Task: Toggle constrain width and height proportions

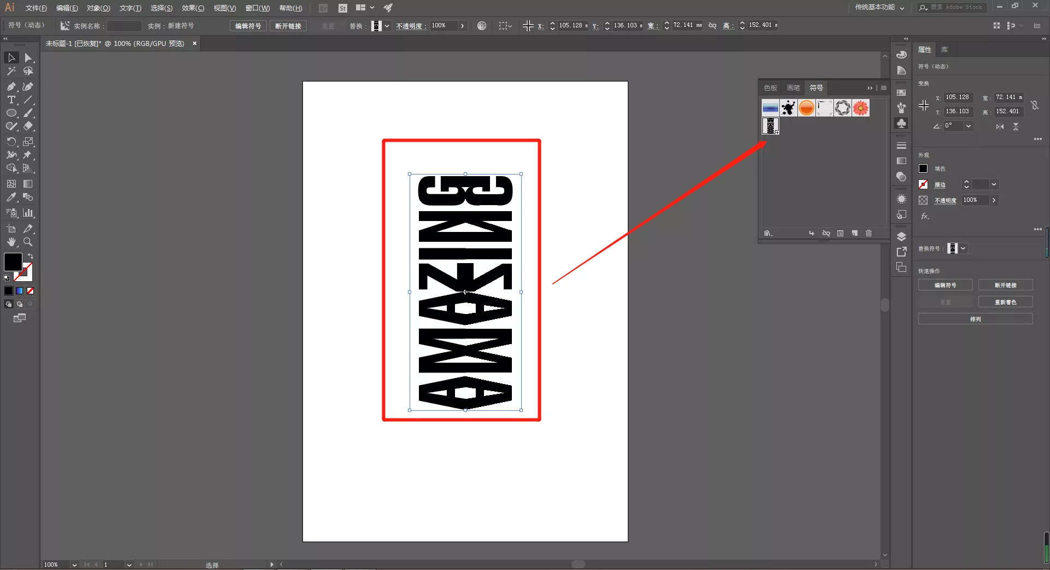Action: [1035, 104]
